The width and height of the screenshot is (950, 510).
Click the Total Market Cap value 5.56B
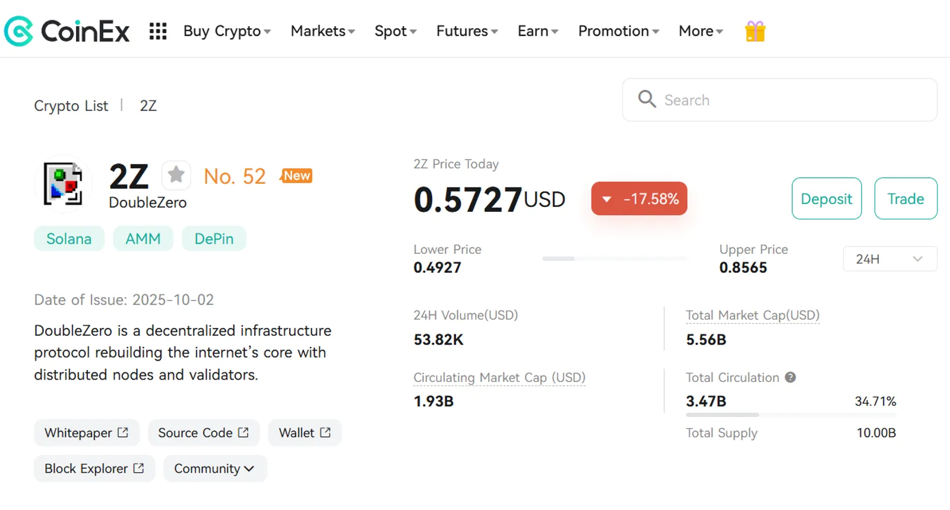[x=706, y=340]
